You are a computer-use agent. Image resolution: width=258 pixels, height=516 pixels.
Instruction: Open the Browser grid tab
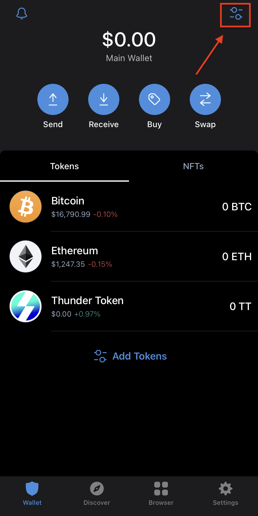(x=161, y=494)
